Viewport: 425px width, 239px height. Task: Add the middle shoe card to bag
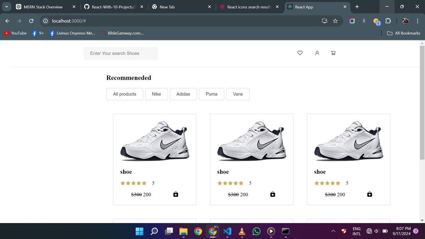[x=272, y=194]
